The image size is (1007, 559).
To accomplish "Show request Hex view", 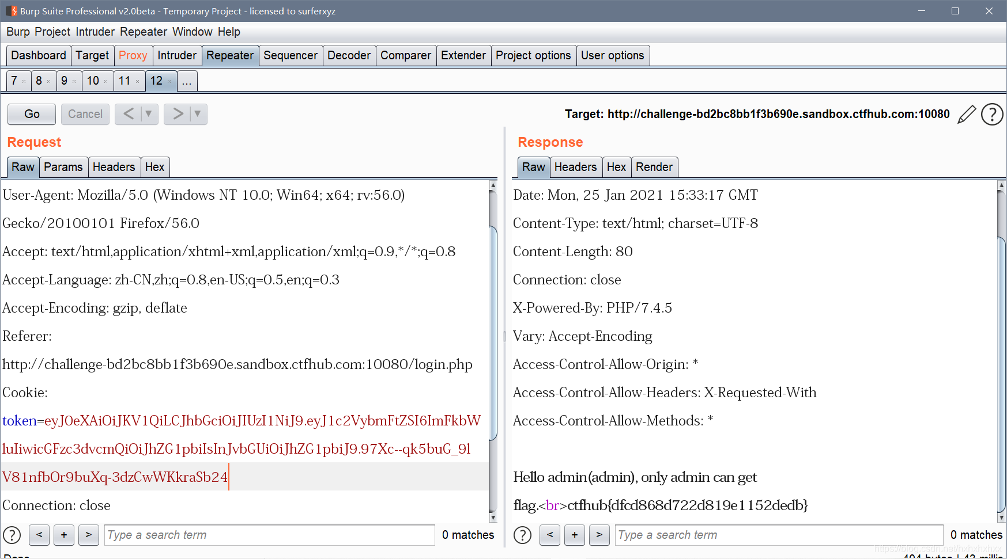I will point(155,167).
